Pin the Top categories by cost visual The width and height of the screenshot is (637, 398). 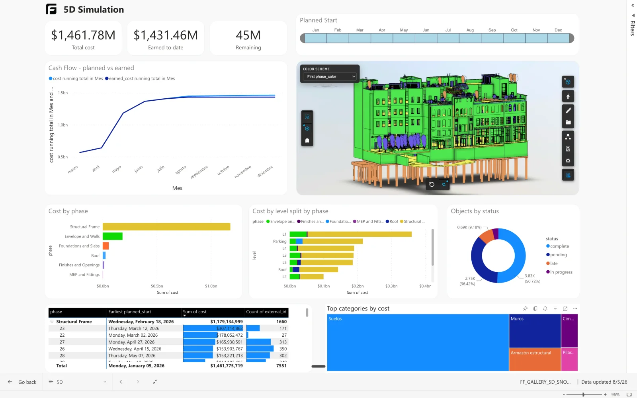525,308
